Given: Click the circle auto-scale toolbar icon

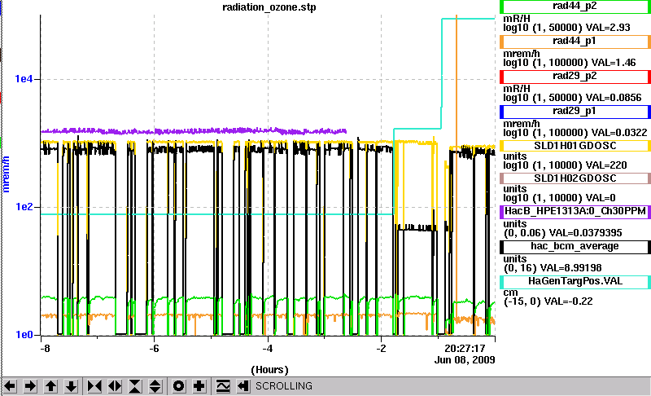Looking at the screenshot, I should click(179, 386).
